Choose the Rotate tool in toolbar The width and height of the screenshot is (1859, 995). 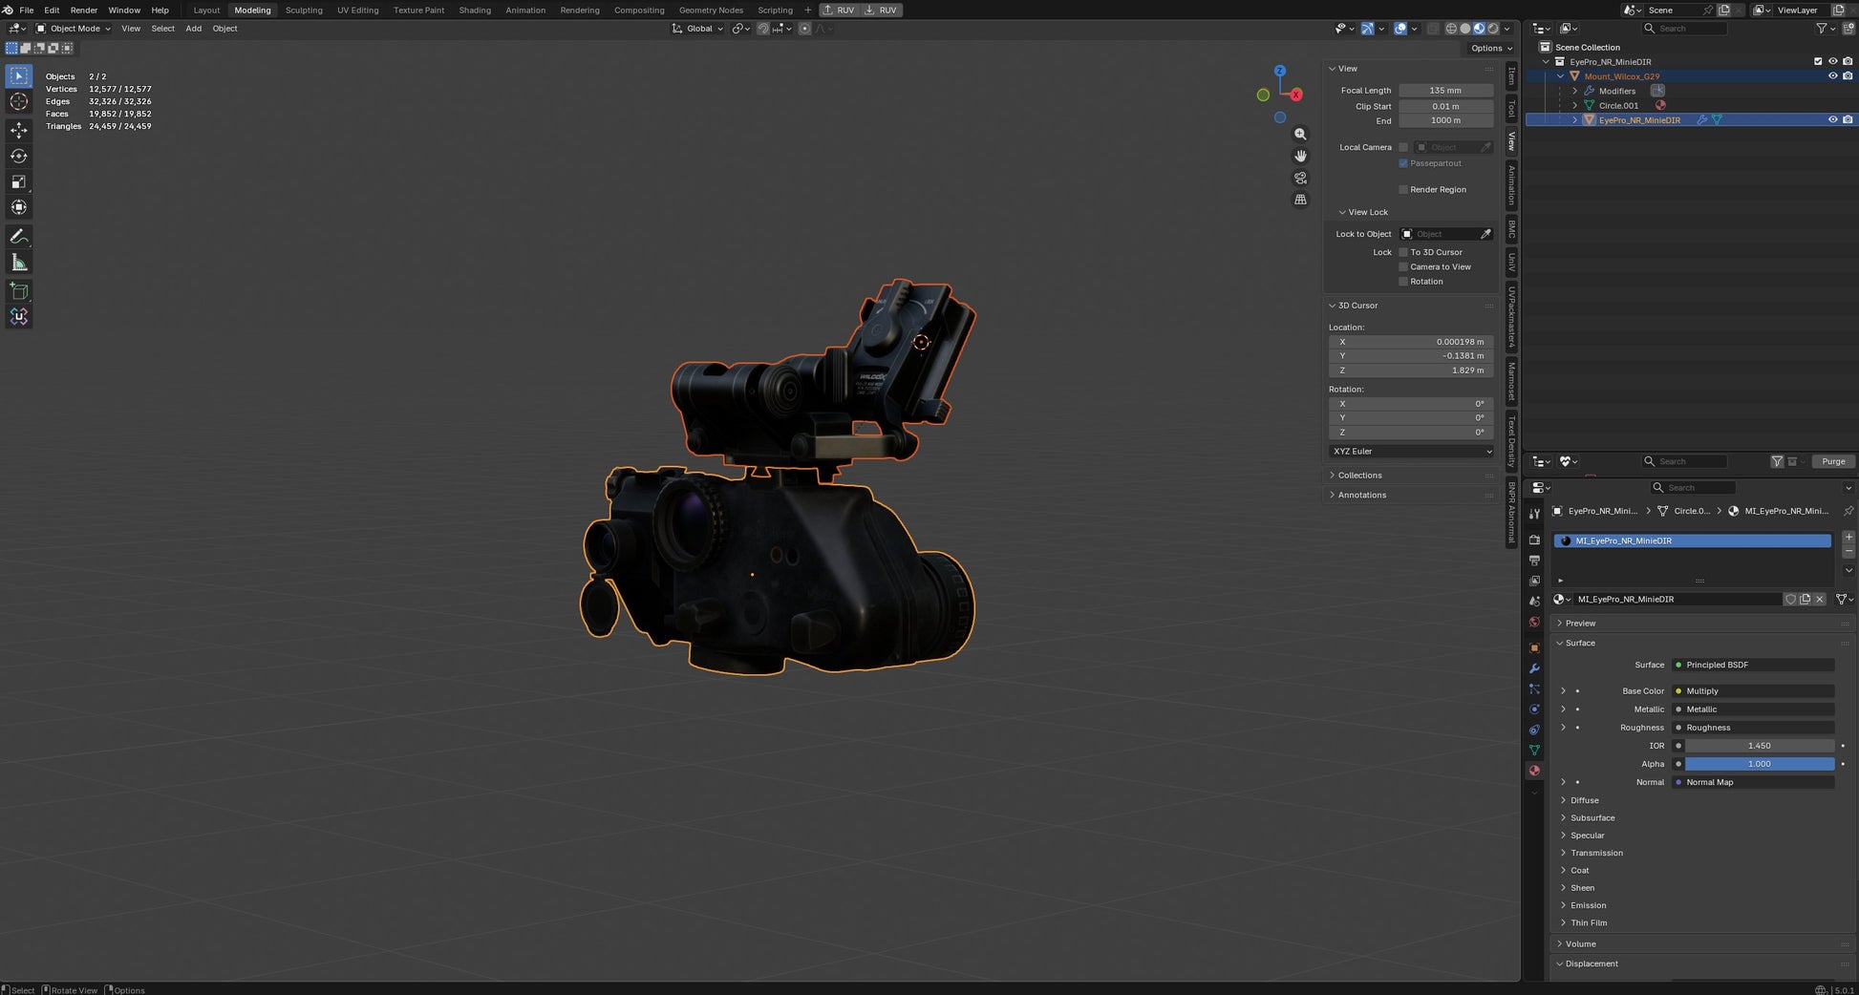(19, 156)
